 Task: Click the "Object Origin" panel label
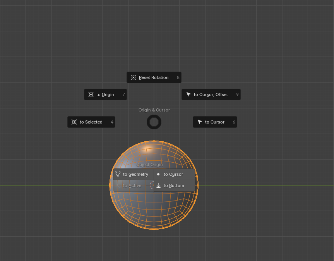pos(149,165)
